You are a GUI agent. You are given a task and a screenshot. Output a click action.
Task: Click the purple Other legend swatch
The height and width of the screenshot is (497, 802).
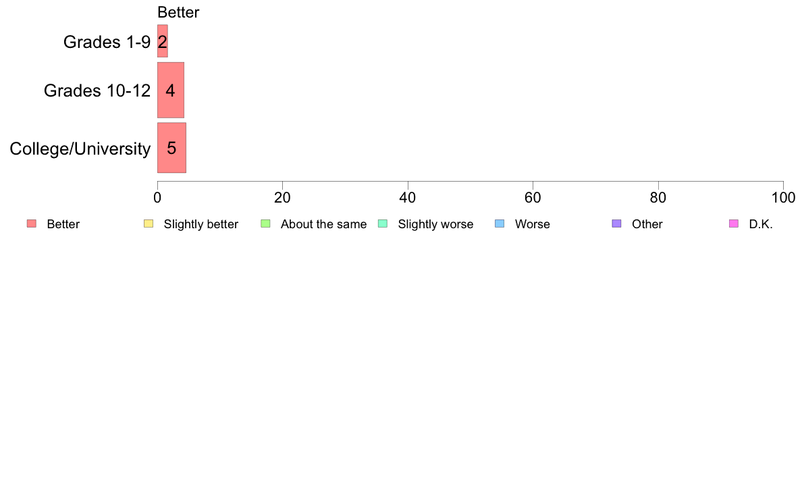(x=617, y=224)
